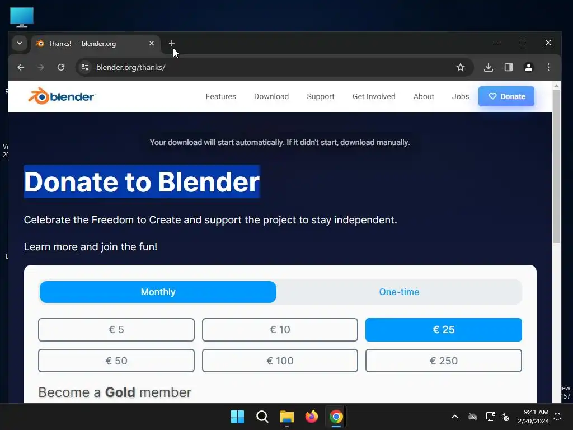Open Windows taskbar Search
573x430 pixels.
click(x=262, y=417)
